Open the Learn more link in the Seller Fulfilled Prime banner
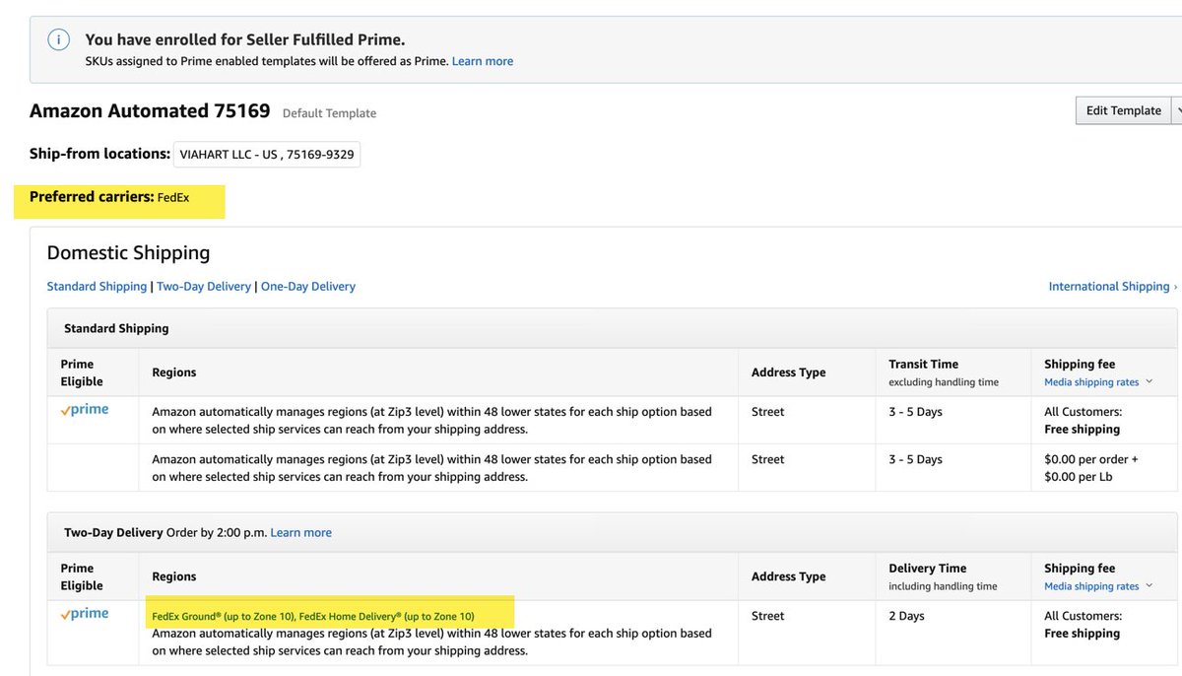This screenshot has width=1182, height=676. tap(483, 61)
